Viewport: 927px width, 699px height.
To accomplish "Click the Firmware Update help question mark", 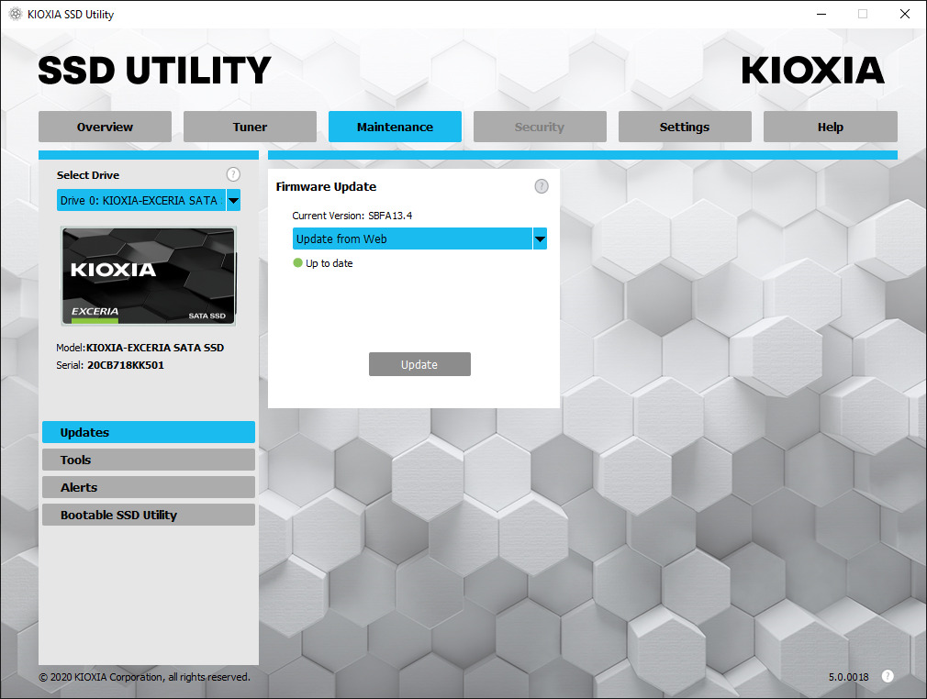I will click(542, 186).
